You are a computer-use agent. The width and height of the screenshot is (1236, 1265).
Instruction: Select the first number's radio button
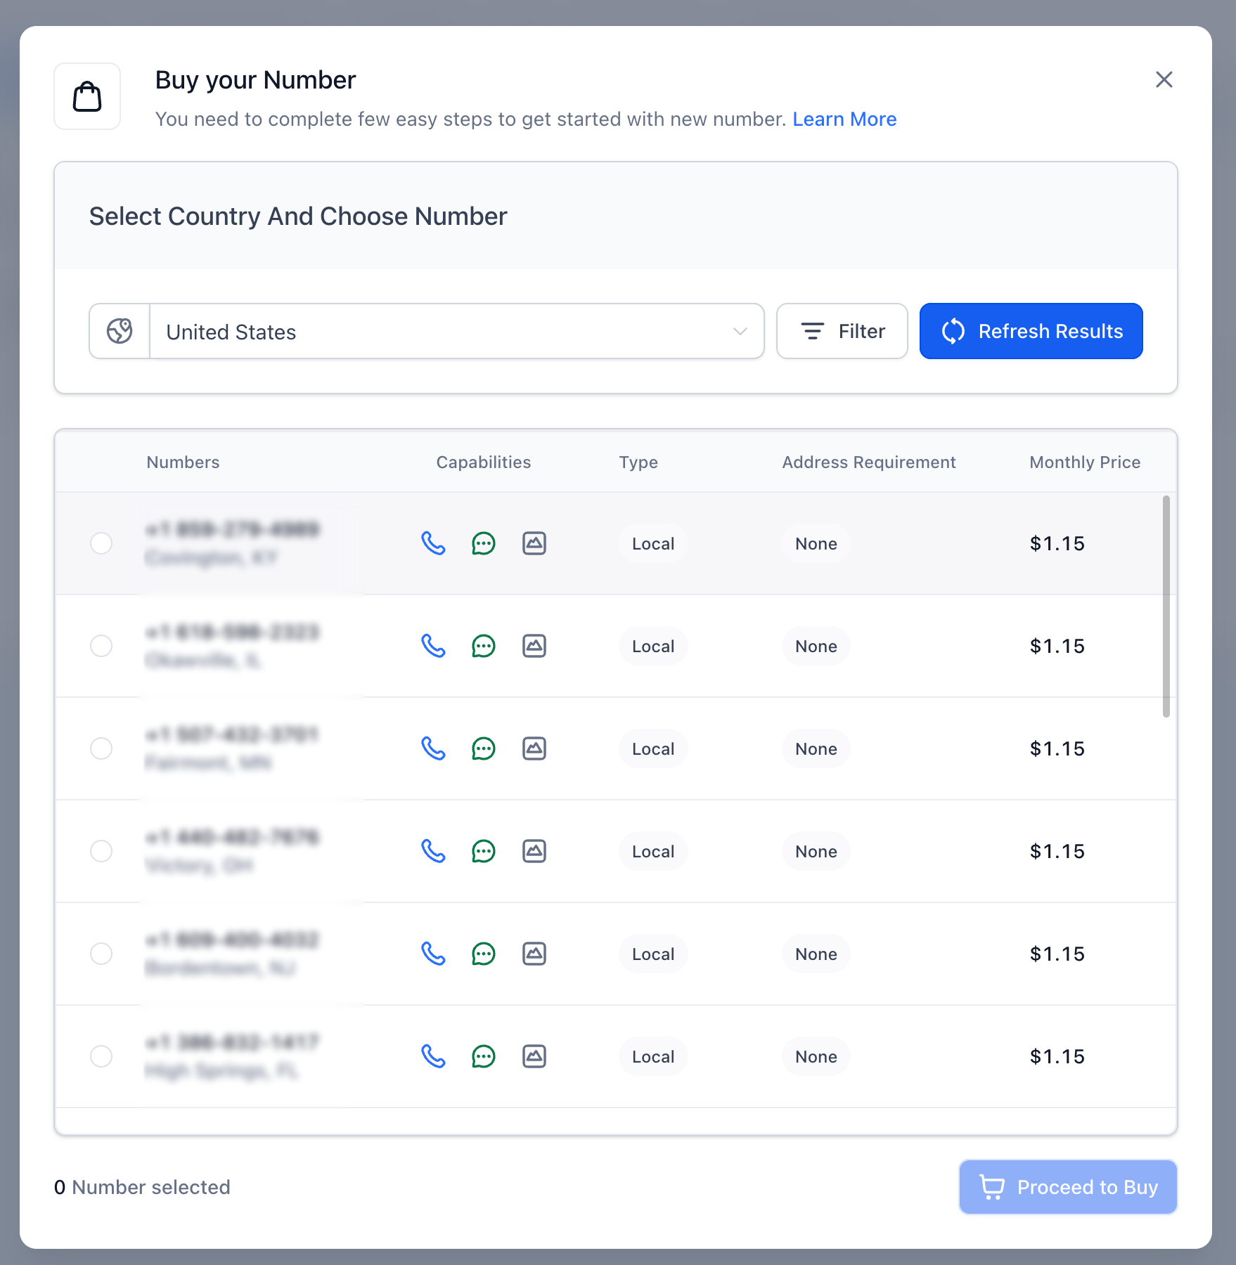tap(101, 543)
